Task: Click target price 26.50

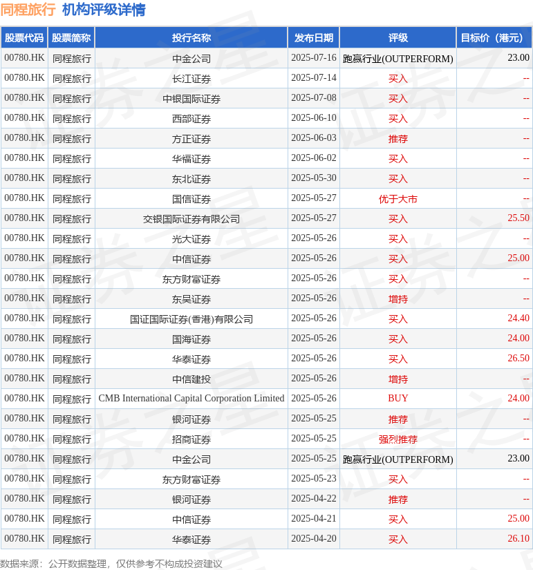Action: (518, 358)
